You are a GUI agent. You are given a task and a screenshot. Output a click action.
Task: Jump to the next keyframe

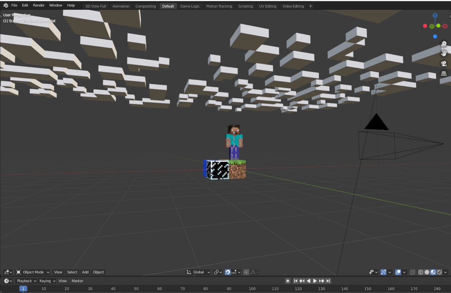[321, 281]
